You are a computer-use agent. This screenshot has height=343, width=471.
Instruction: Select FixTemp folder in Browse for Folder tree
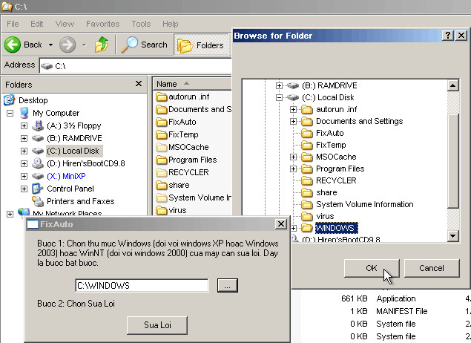click(331, 145)
